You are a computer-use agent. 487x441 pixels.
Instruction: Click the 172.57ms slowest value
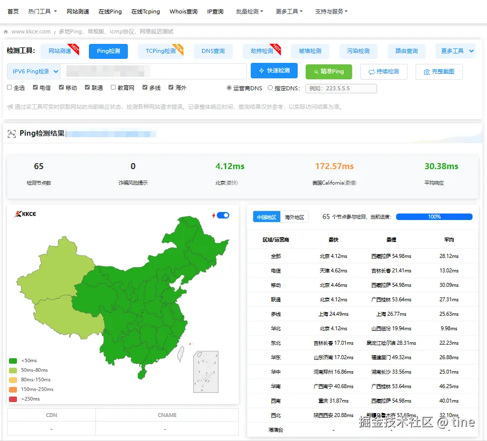tap(334, 167)
